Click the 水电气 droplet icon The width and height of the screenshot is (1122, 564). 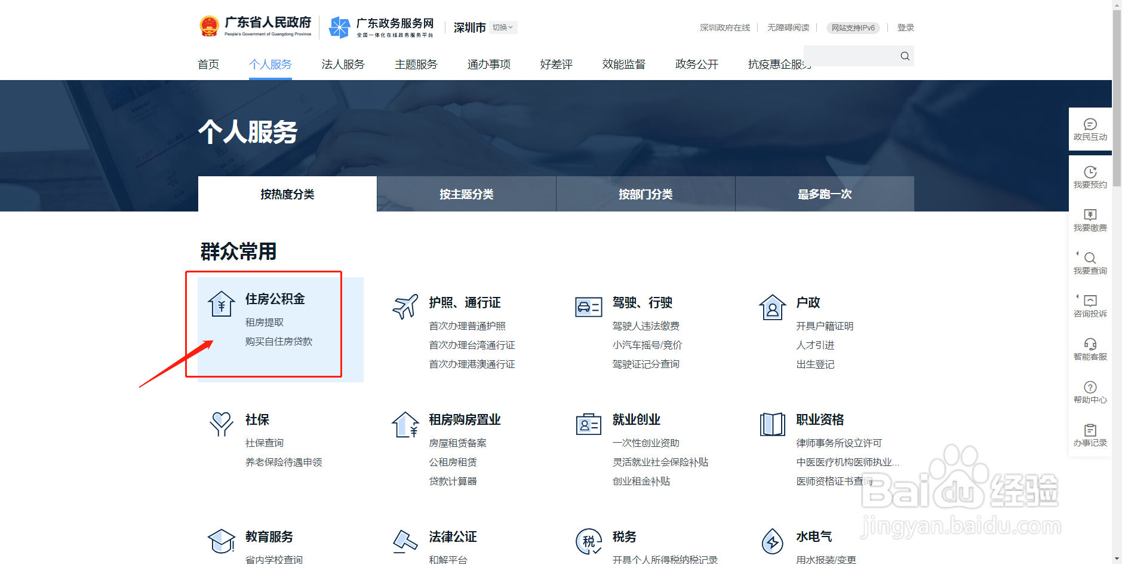click(x=773, y=541)
